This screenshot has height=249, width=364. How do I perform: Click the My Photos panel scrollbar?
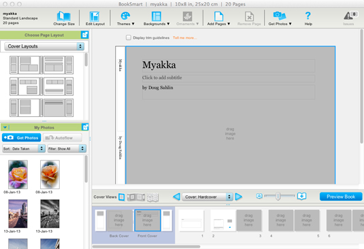[x=86, y=169]
